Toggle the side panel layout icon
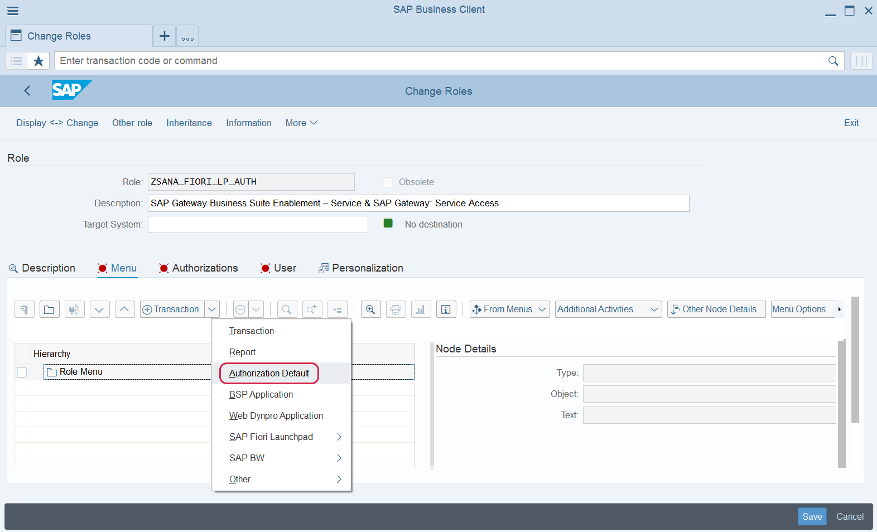This screenshot has width=877, height=532. tap(861, 61)
